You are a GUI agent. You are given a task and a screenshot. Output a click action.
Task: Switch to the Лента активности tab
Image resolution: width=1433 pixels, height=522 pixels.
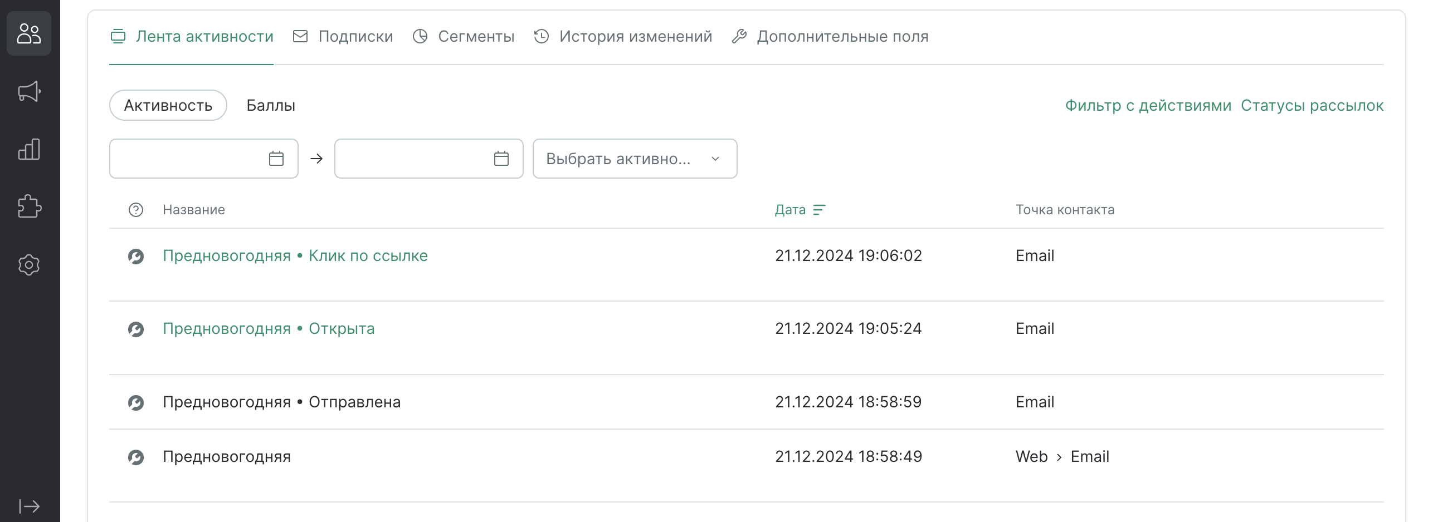192,37
